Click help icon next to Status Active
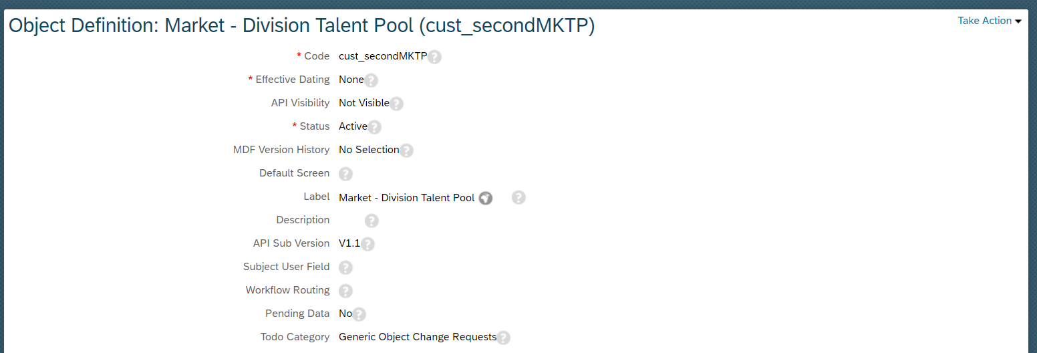 point(374,127)
